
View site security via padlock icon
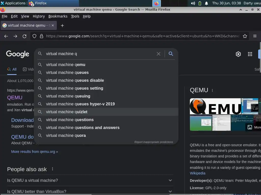click(x=42, y=36)
